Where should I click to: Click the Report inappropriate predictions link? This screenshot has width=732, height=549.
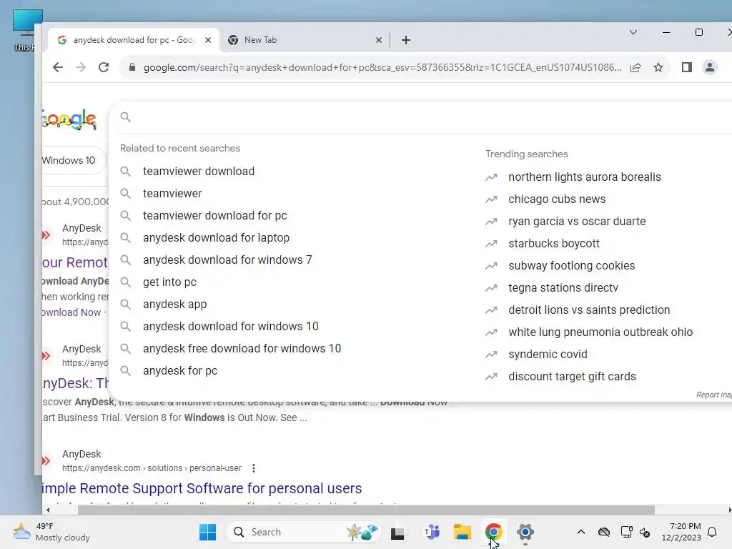(714, 395)
